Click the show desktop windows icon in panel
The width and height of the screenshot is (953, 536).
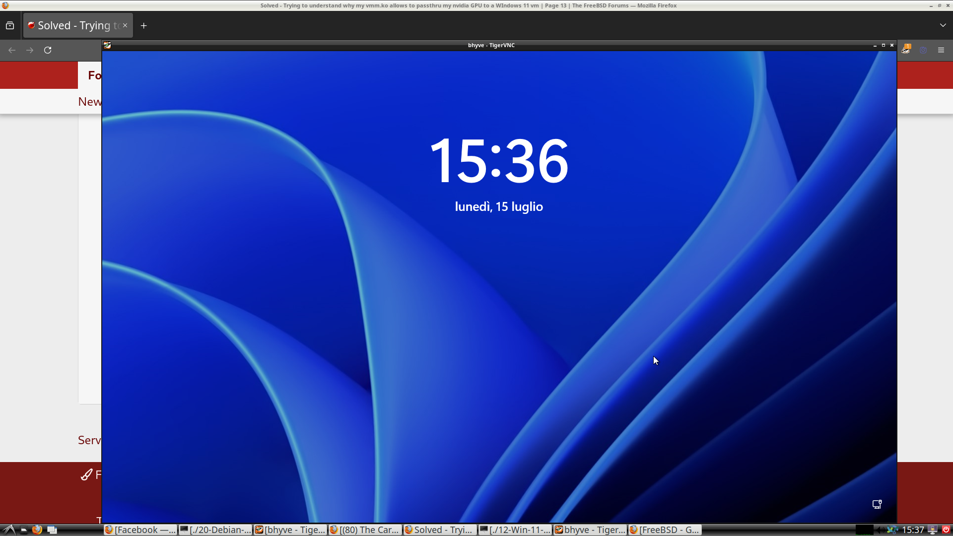tap(52, 530)
